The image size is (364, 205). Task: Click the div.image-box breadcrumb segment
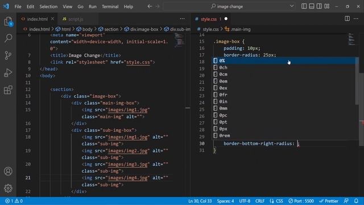tap(142, 29)
